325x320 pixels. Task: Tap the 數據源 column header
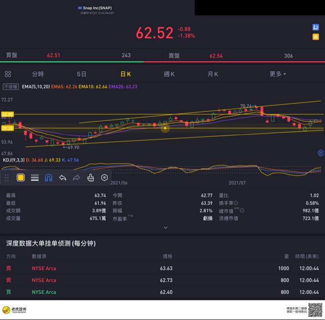tap(39, 256)
